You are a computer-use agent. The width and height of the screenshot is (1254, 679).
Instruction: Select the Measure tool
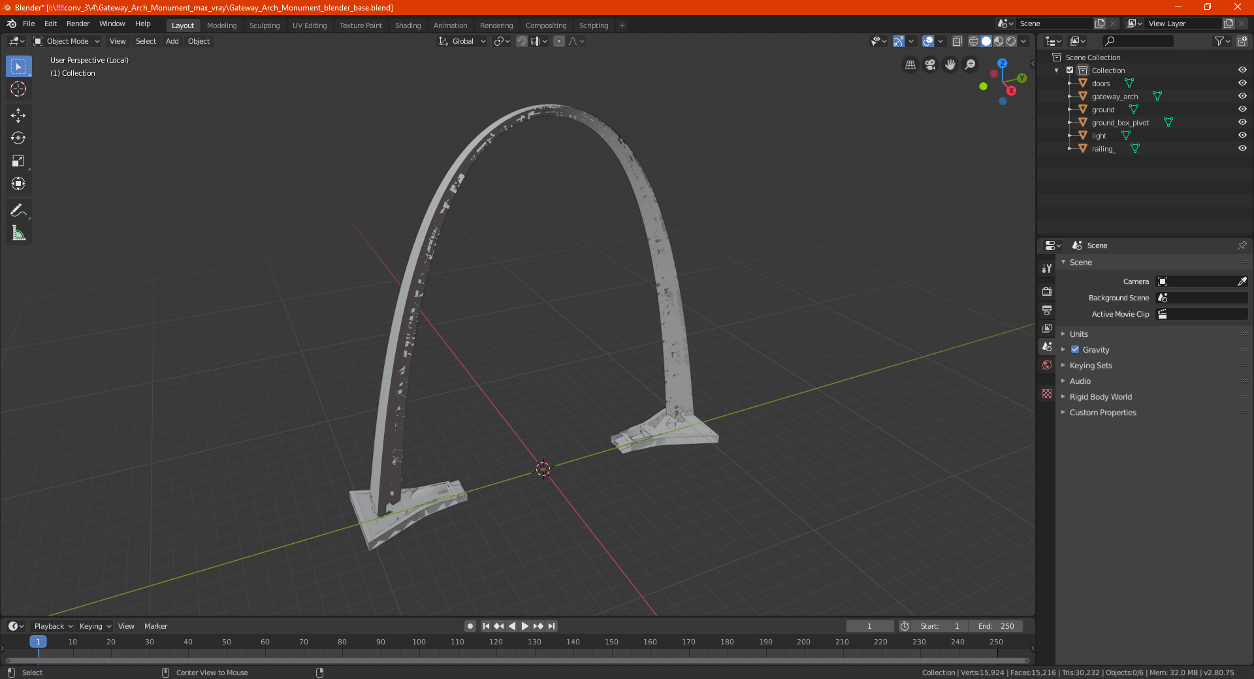18,233
